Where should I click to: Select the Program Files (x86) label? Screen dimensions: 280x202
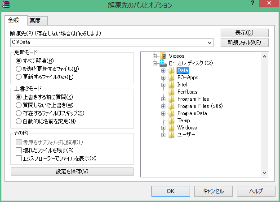click(200, 106)
